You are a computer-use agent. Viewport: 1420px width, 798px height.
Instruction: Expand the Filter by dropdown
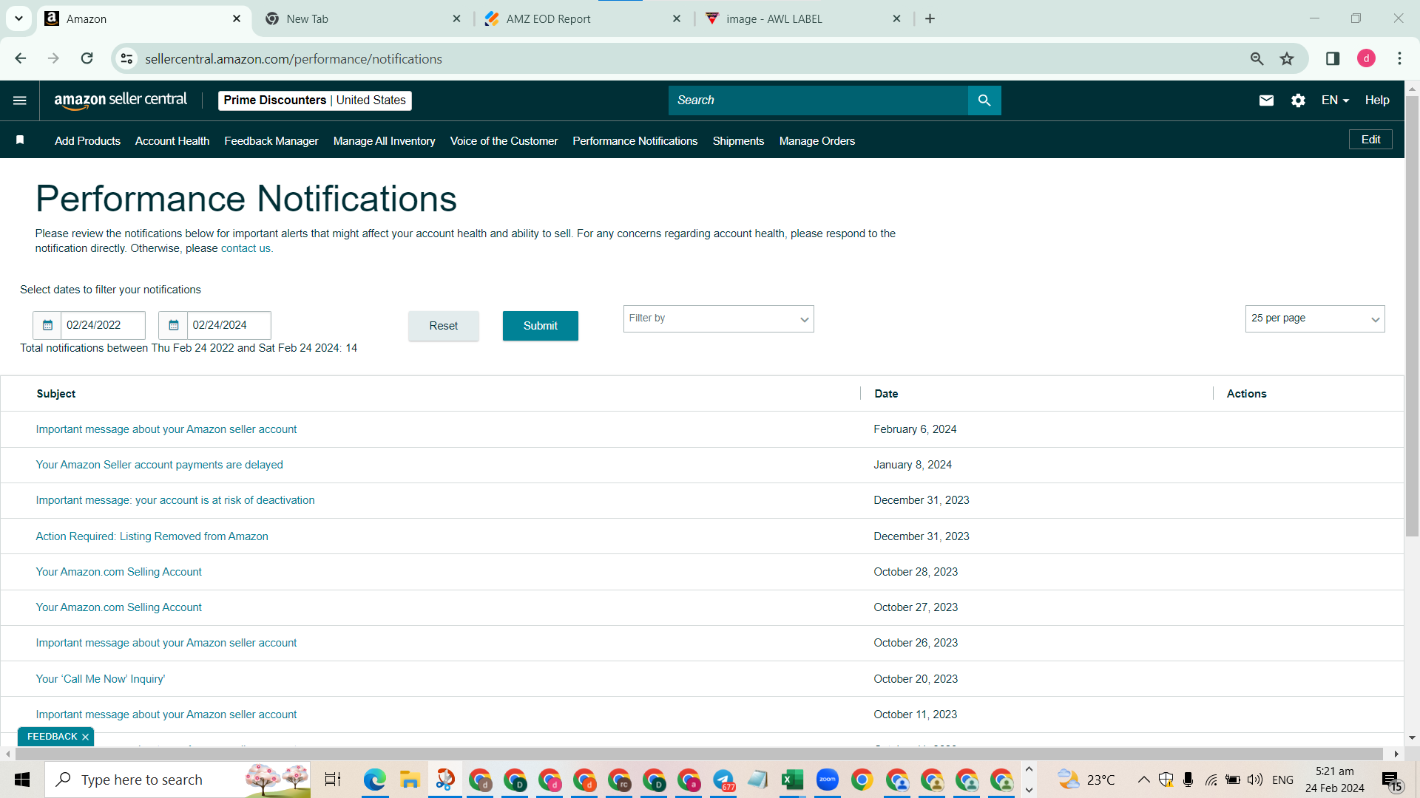coord(718,319)
